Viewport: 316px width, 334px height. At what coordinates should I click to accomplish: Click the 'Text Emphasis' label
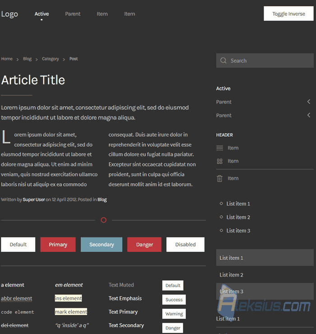(125, 298)
